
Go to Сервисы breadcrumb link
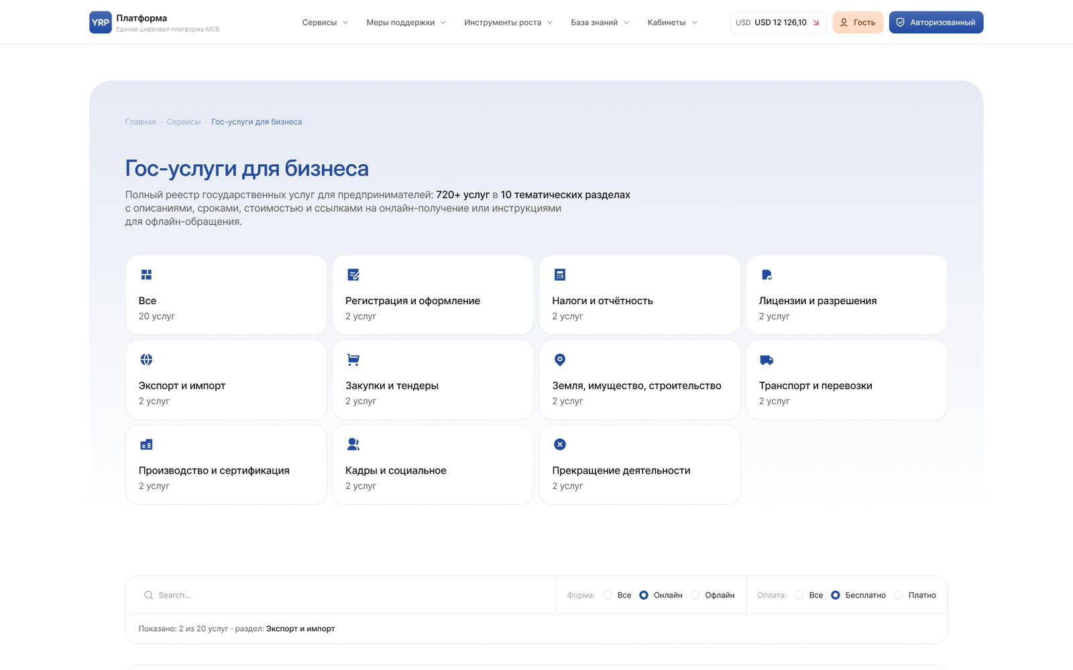pos(184,122)
